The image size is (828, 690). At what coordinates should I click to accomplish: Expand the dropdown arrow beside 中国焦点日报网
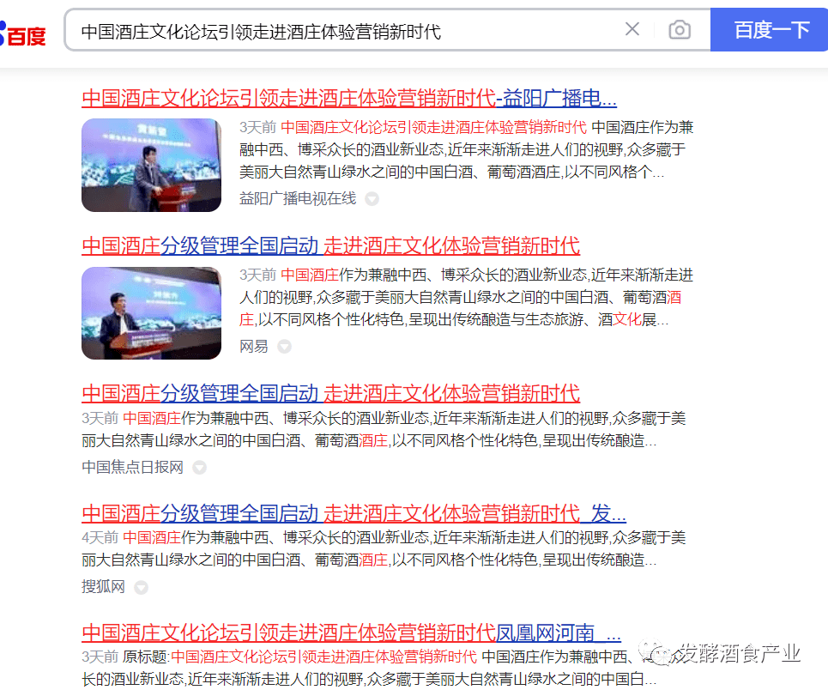pyautogui.click(x=199, y=468)
